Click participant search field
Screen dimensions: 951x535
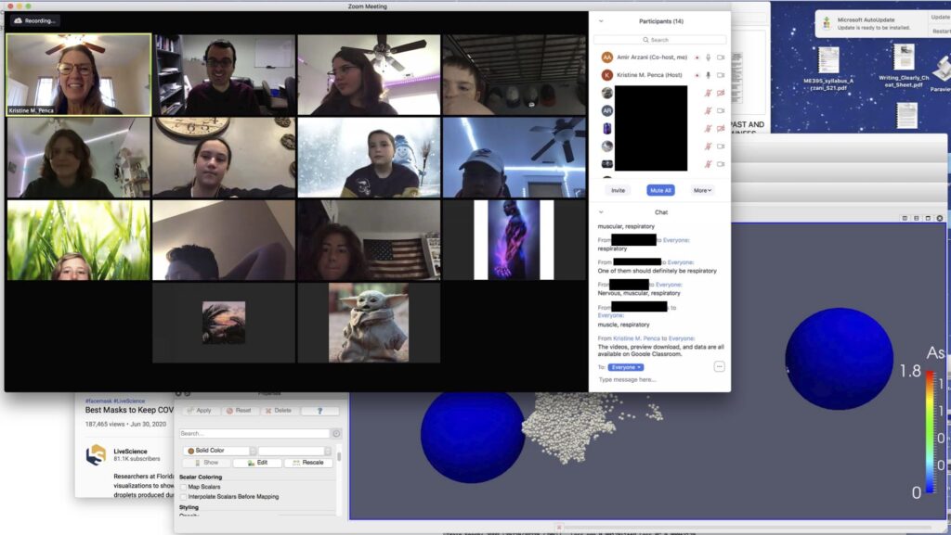coord(660,40)
